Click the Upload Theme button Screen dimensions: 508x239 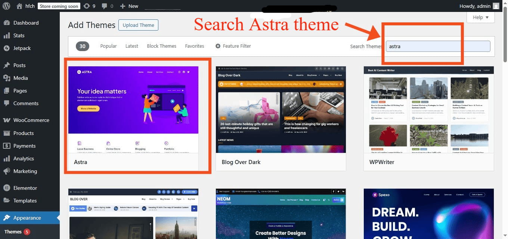139,25
